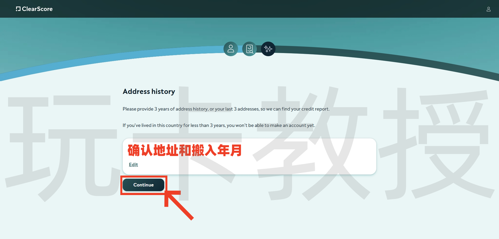The height and width of the screenshot is (239, 499).
Task: Click the Address history heading area
Action: tap(149, 91)
